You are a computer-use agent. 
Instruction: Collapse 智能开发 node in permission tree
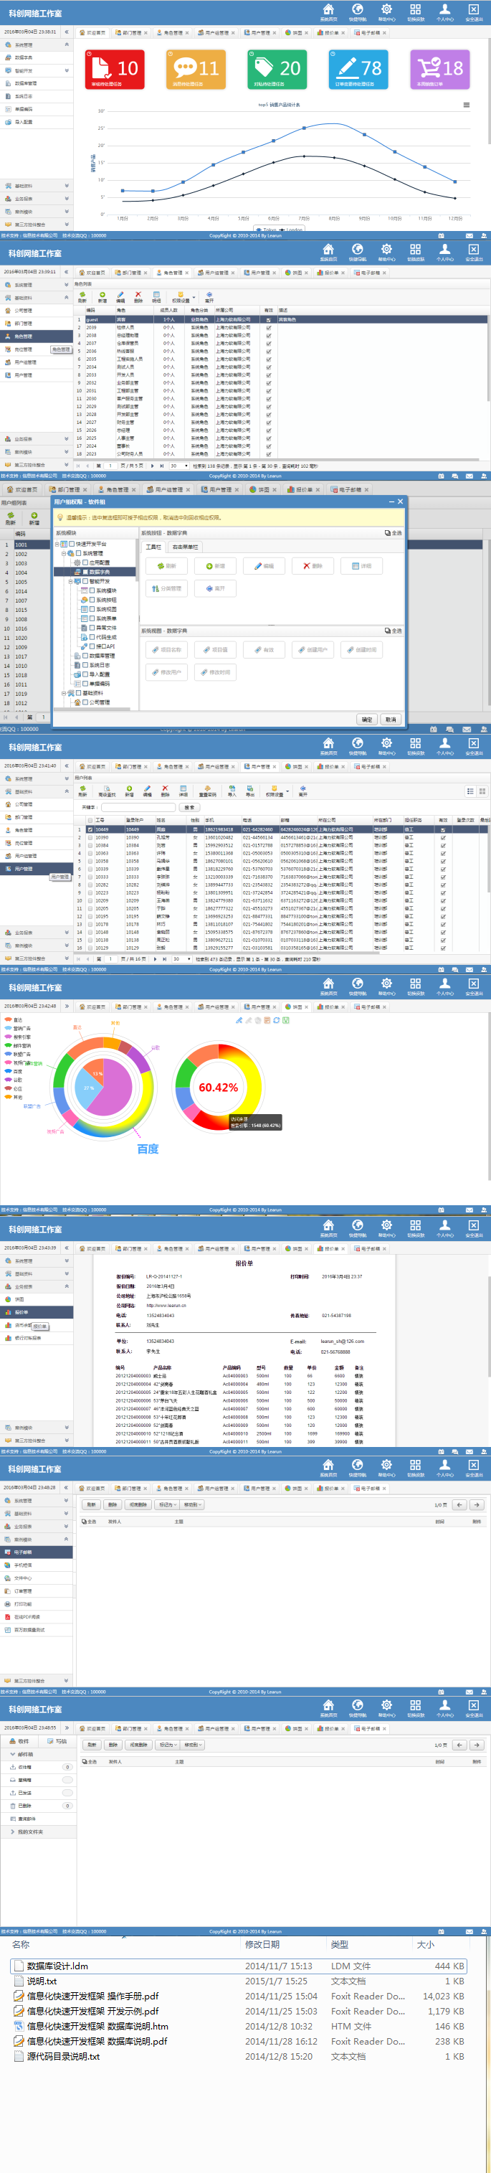tap(71, 581)
